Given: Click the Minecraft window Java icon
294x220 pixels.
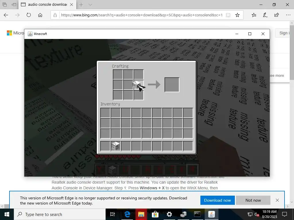Looking at the screenshot, I should [30, 34].
